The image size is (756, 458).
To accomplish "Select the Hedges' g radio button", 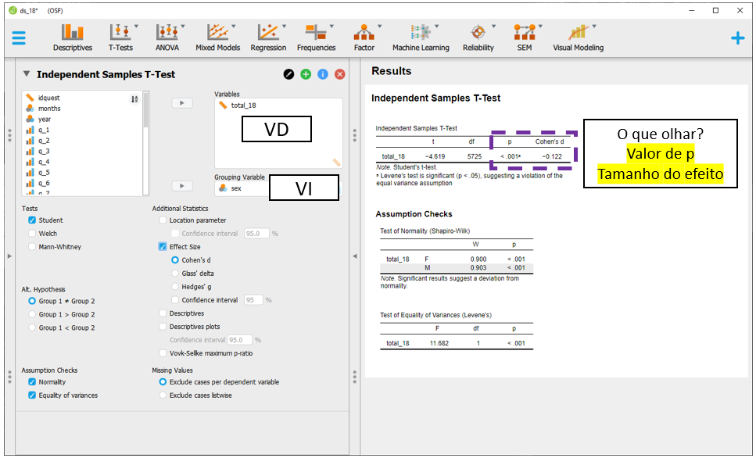I will [175, 286].
